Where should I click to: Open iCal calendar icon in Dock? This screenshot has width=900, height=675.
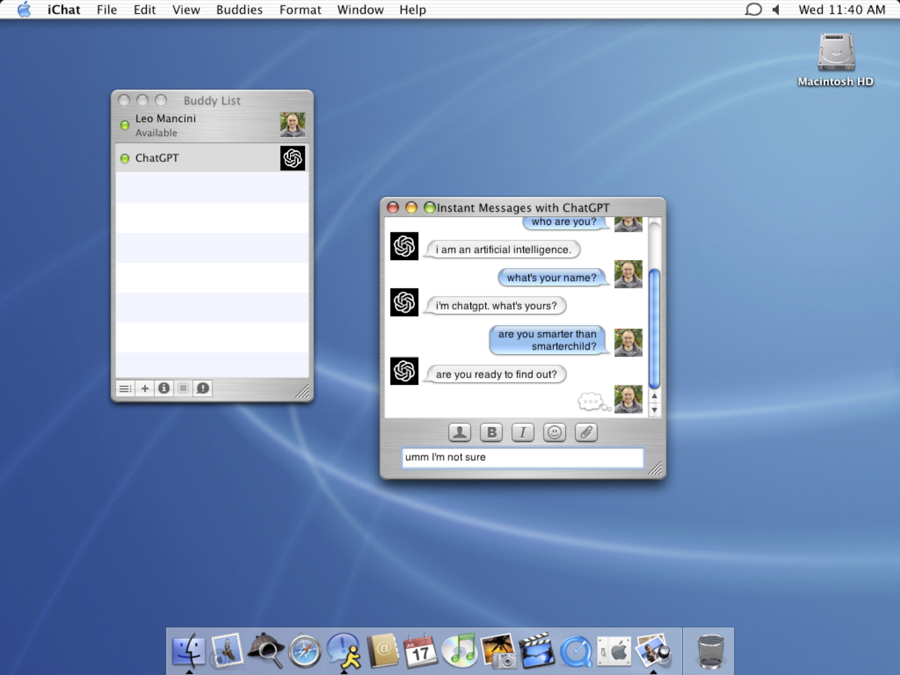click(421, 651)
